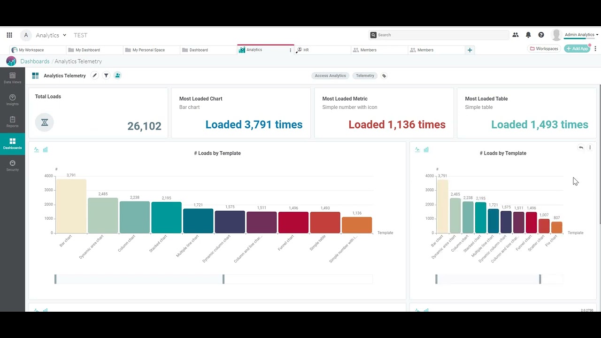Viewport: 601px width, 338px height.
Task: Click Loaded 3,791 times text
Action: pyautogui.click(x=254, y=124)
